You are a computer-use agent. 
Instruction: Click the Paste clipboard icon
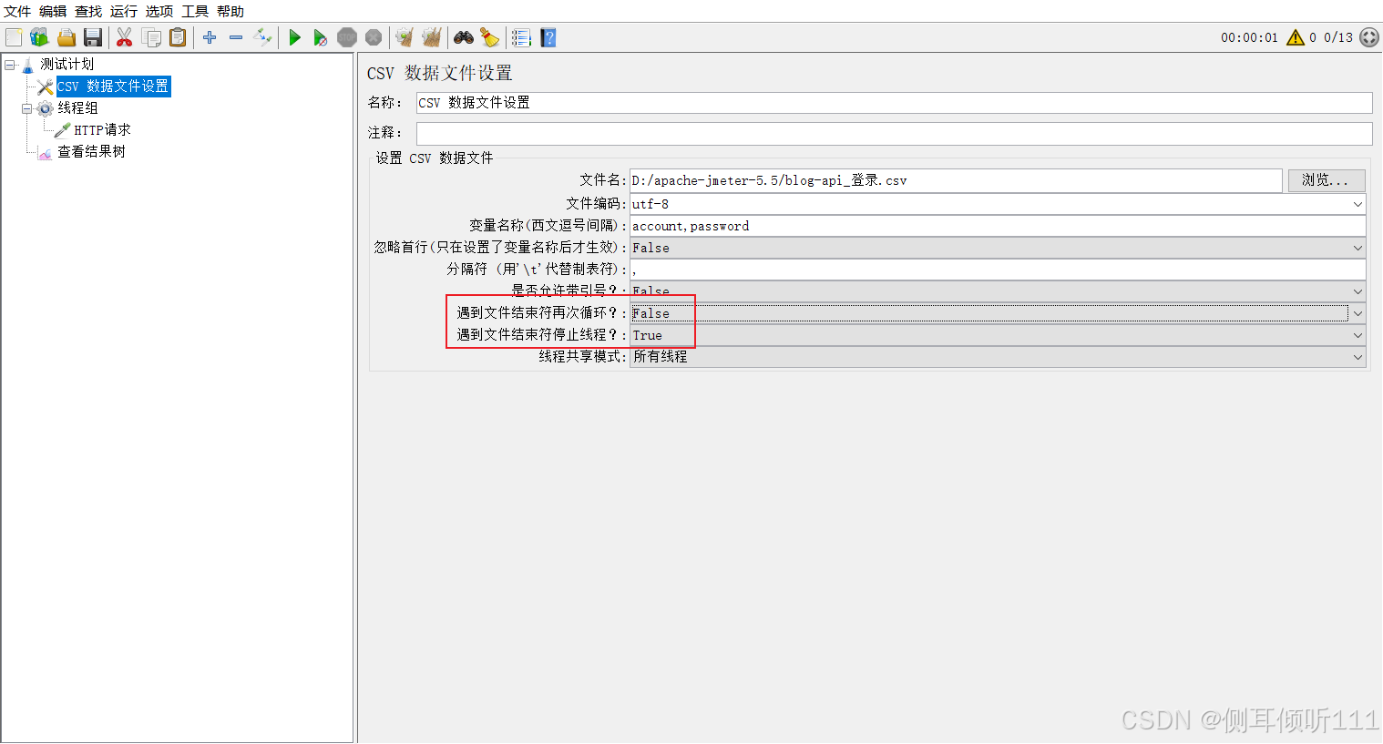pyautogui.click(x=178, y=37)
